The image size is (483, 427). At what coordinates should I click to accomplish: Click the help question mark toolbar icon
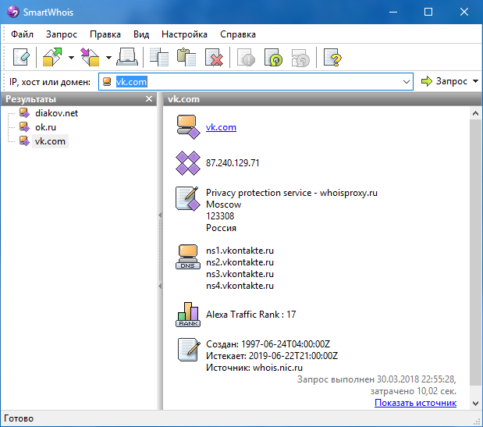pyautogui.click(x=332, y=58)
